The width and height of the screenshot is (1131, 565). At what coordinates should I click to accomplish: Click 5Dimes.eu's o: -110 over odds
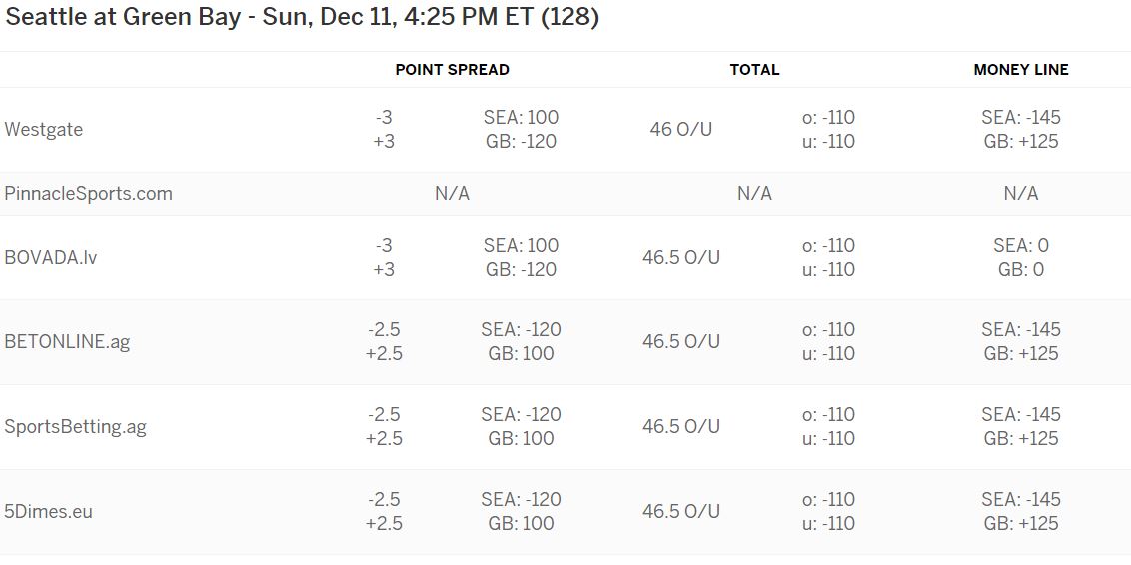pos(828,499)
